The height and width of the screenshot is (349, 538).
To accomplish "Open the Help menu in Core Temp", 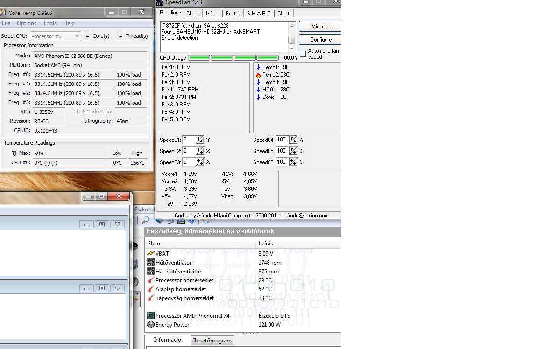I will [x=69, y=23].
